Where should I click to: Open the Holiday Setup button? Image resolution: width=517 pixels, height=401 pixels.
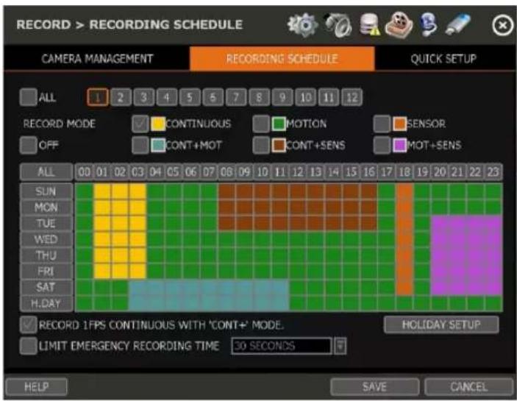point(441,324)
